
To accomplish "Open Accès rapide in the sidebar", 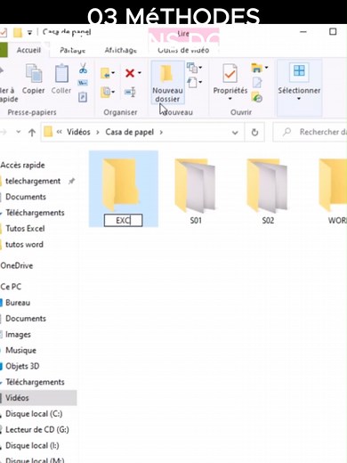I will pos(22,165).
